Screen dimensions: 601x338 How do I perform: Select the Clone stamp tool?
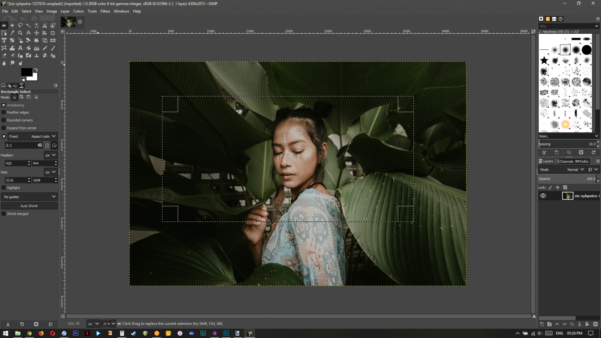pyautogui.click(x=37, y=55)
